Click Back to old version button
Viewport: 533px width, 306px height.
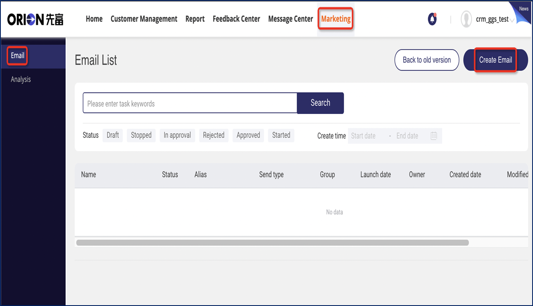[427, 60]
